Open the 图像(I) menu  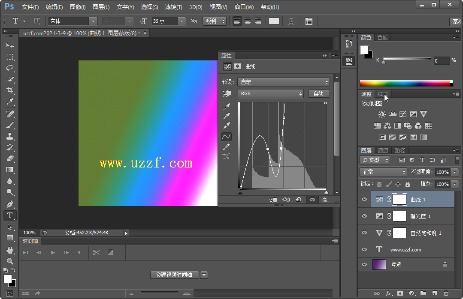pos(78,7)
